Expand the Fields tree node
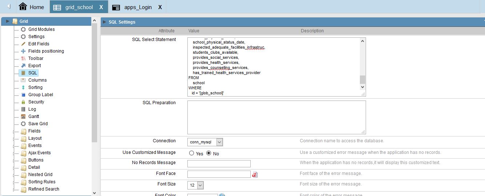This screenshot has height=196, width=485. [14, 132]
